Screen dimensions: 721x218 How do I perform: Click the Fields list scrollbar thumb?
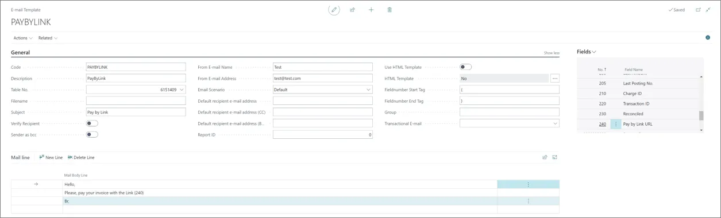[701, 115]
